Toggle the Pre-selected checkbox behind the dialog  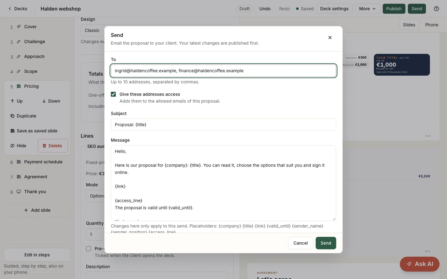pos(88,249)
